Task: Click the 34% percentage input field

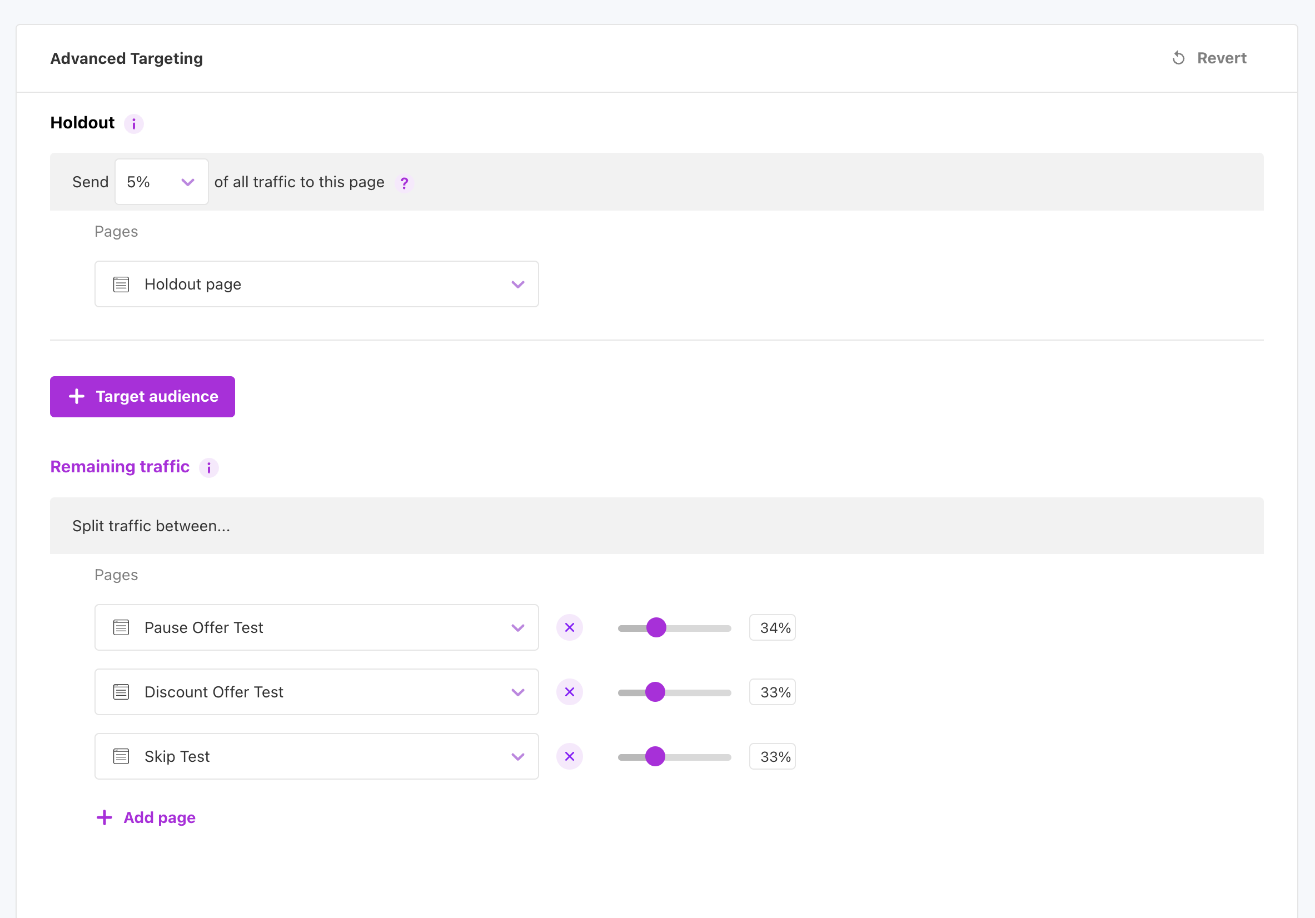Action: (772, 628)
